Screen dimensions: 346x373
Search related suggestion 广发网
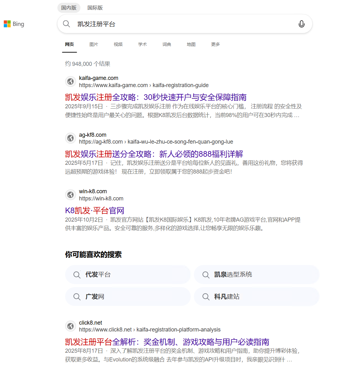(128, 297)
